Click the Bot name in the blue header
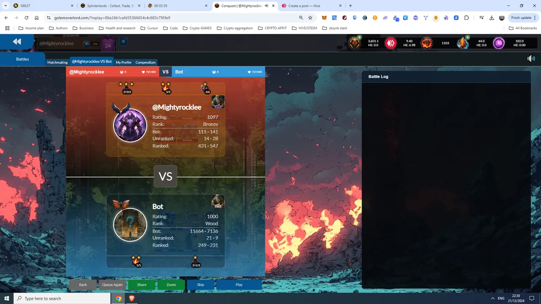 tap(179, 72)
